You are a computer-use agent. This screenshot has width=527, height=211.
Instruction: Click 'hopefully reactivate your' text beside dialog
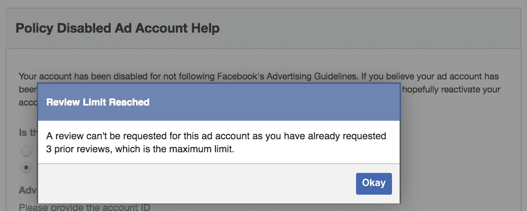coord(451,90)
